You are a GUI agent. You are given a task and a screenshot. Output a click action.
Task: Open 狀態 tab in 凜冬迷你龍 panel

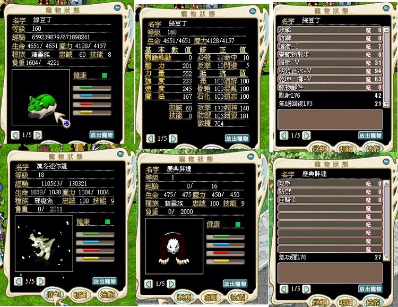55,295
